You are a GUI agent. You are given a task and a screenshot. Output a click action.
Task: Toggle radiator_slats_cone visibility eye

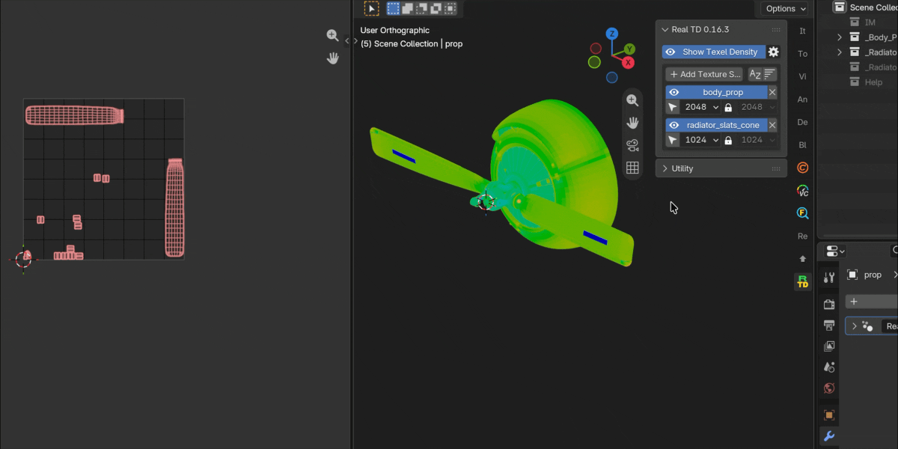point(673,125)
